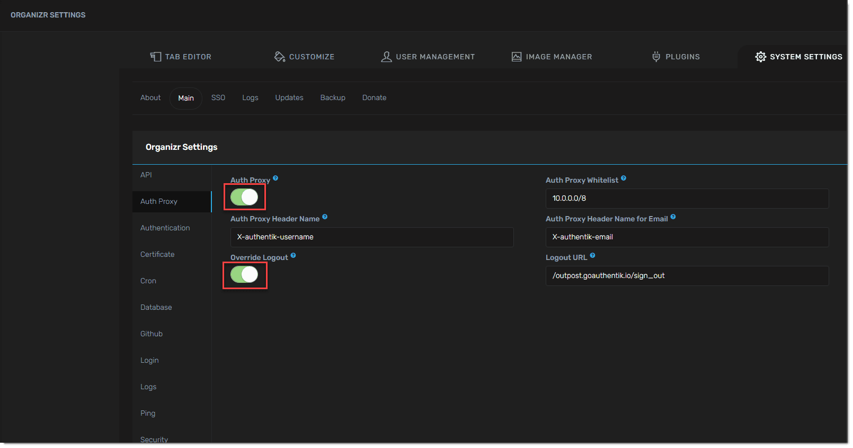Screen dimensions: 853x448
Task: Disable the Auth Proxy toggle
Action: [244, 197]
